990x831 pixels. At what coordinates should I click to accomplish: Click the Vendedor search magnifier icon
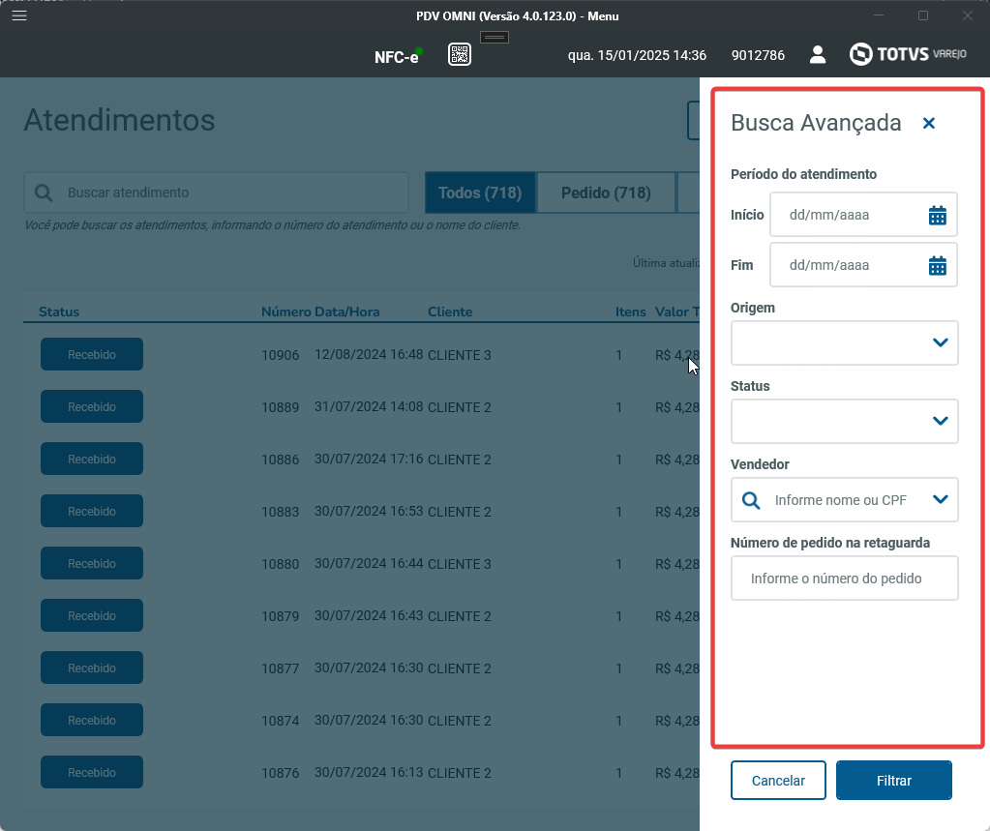pos(751,500)
